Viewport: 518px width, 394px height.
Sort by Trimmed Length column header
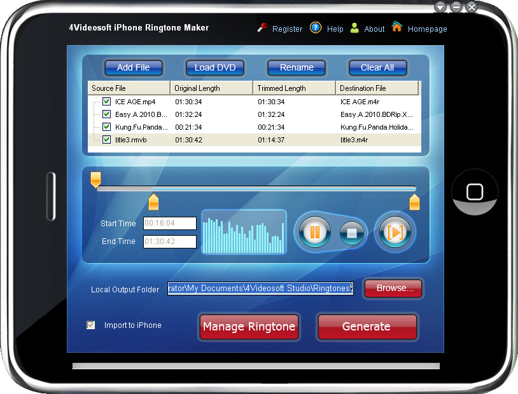point(295,88)
